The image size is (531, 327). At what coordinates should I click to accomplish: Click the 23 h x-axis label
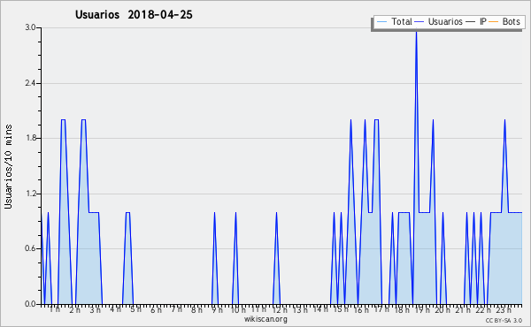(504, 309)
